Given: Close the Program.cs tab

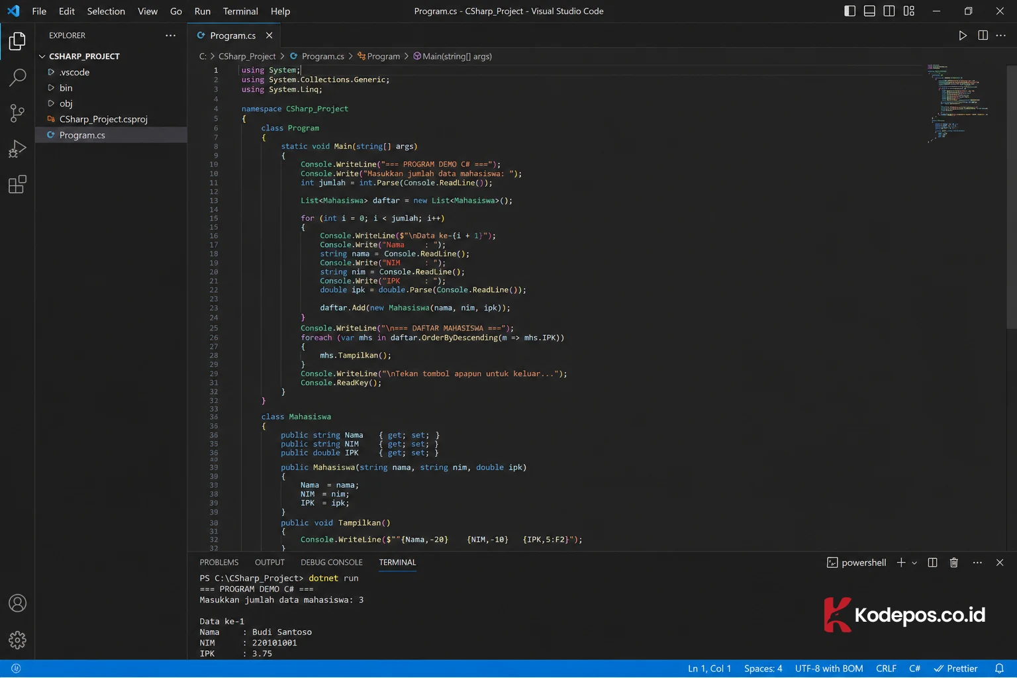Looking at the screenshot, I should coord(269,36).
